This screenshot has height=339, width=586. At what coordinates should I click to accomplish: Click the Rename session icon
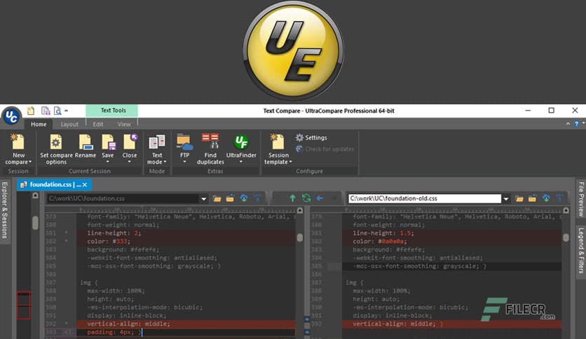point(86,142)
